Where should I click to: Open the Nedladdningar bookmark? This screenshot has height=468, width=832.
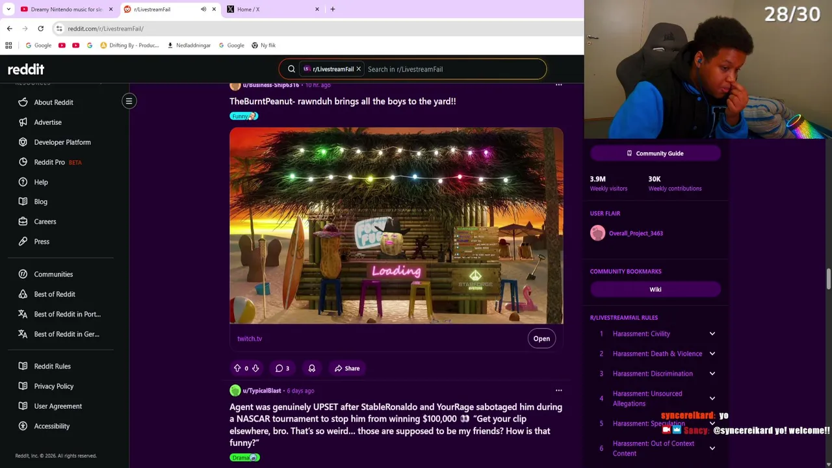coord(189,45)
